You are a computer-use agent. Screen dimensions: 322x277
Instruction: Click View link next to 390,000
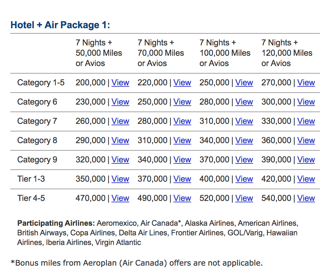point(306,160)
